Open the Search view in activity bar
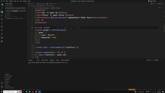 (x=2, y=8)
